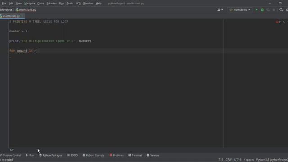
Task: Restore down the IDE window
Action: 280,3
